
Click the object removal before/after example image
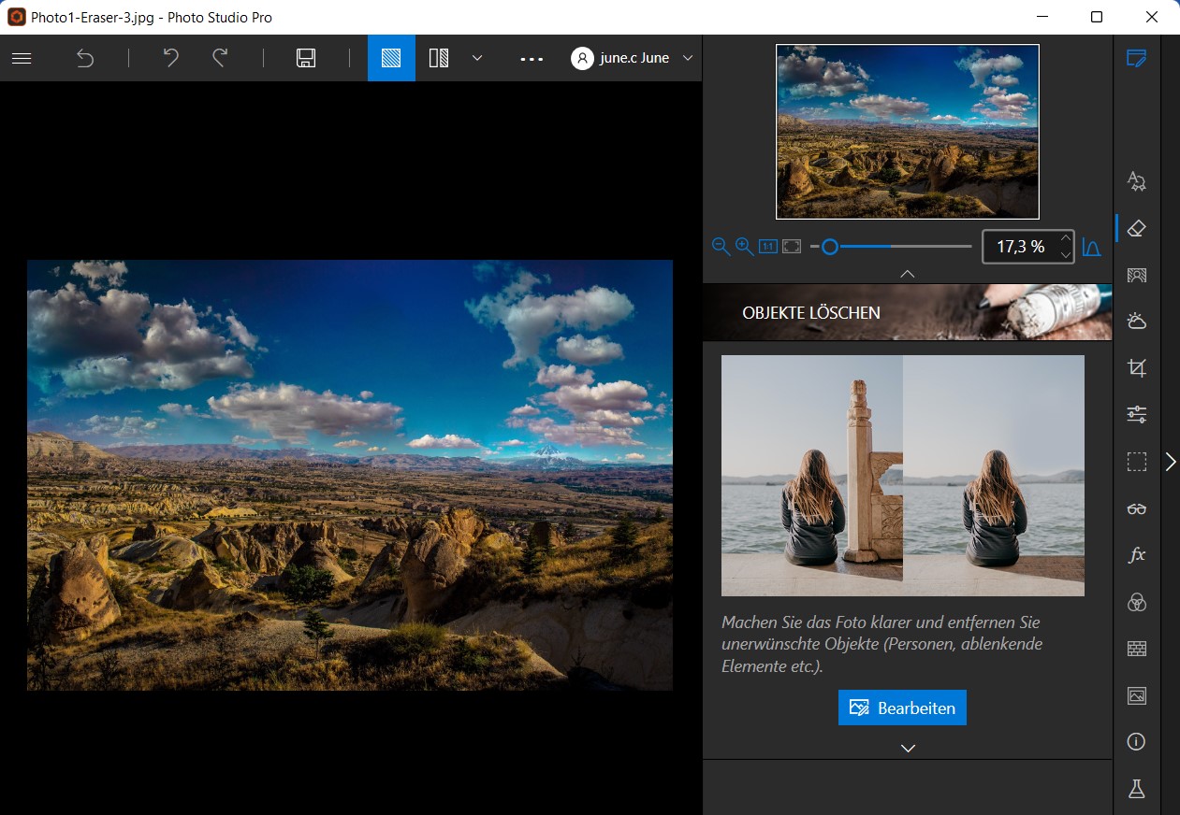[x=903, y=476]
